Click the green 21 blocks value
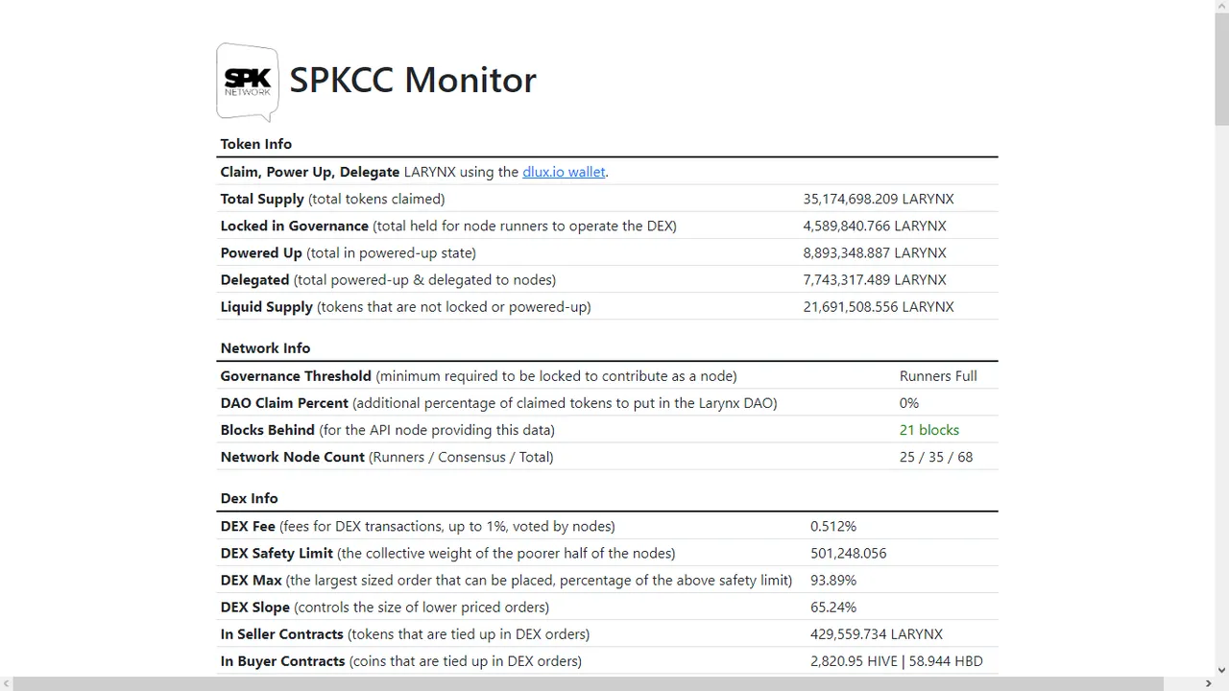Image resolution: width=1229 pixels, height=691 pixels. pyautogui.click(x=929, y=430)
